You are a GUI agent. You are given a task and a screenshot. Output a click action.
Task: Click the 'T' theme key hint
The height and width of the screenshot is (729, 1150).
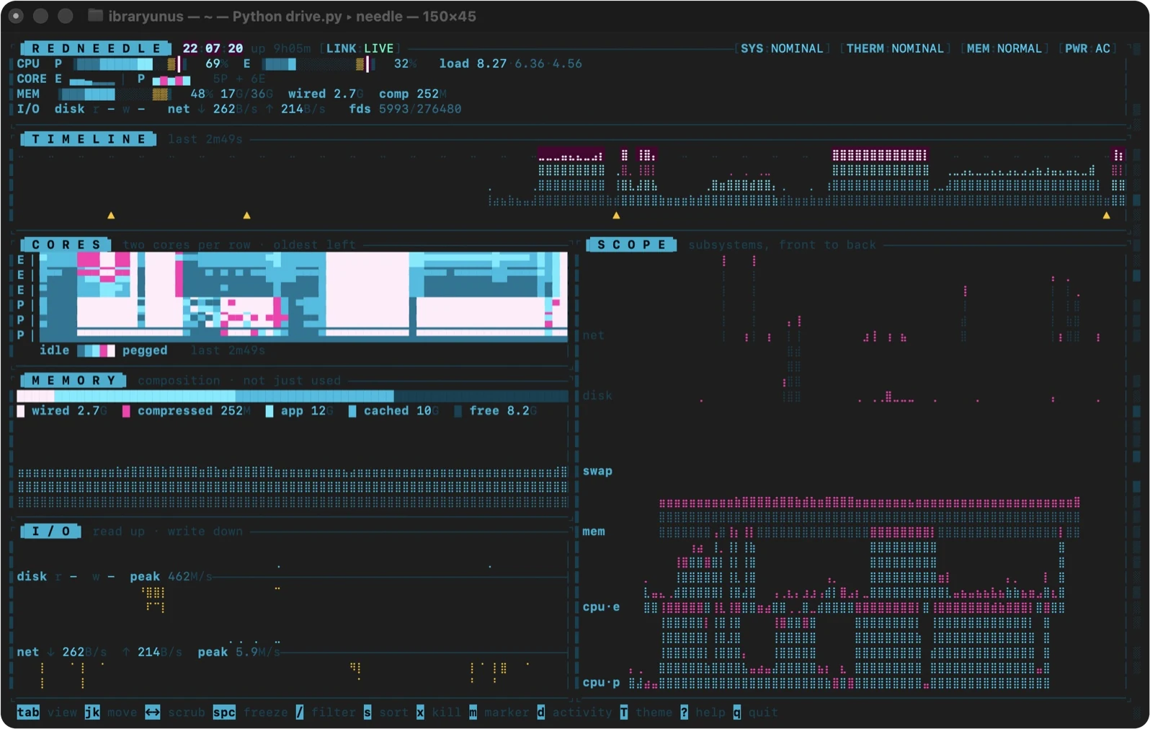pyautogui.click(x=623, y=712)
